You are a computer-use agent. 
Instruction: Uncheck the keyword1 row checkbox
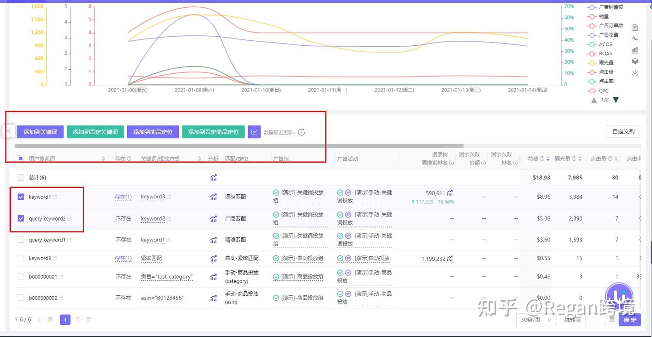21,197
